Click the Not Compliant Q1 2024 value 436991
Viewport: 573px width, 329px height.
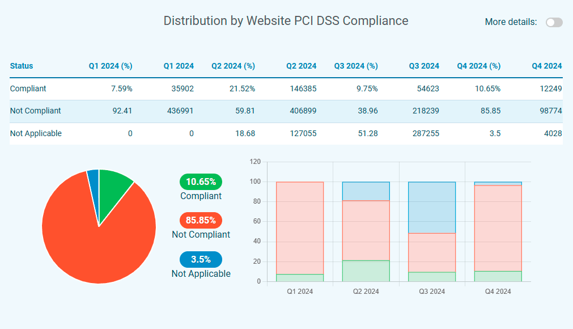coord(179,111)
